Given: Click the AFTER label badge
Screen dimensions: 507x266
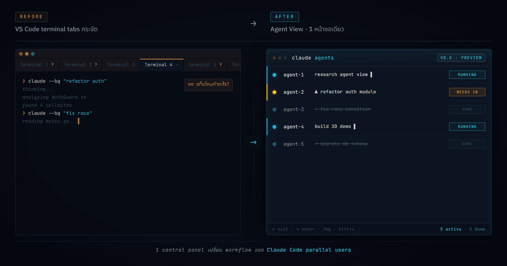Looking at the screenshot, I should coord(285,17).
